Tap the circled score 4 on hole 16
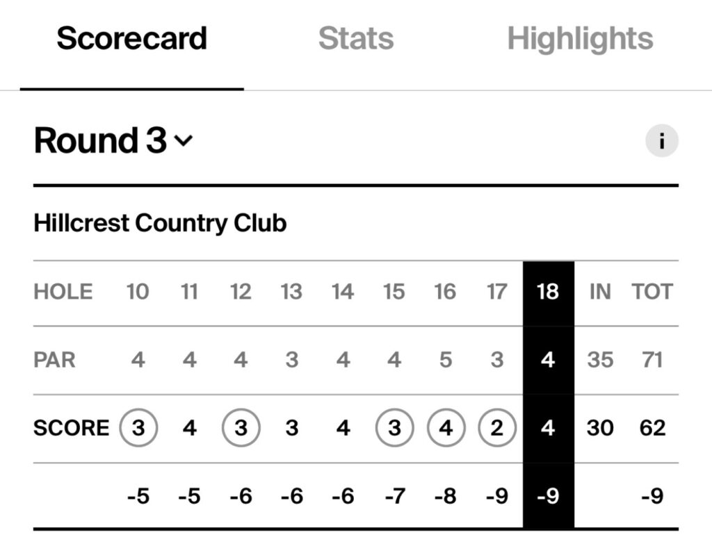This screenshot has width=712, height=544. tap(446, 428)
